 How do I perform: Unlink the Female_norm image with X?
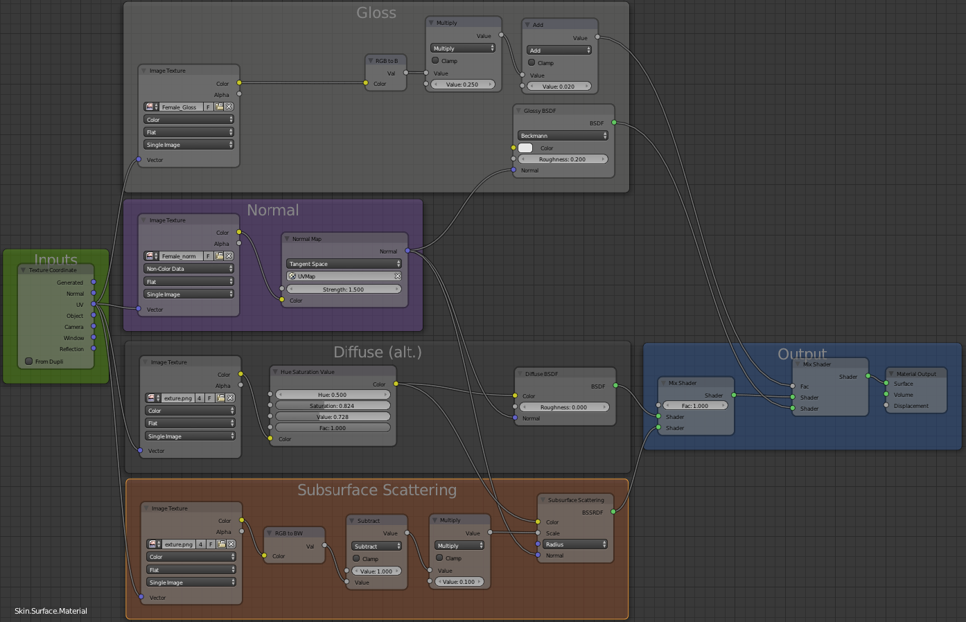coord(229,256)
